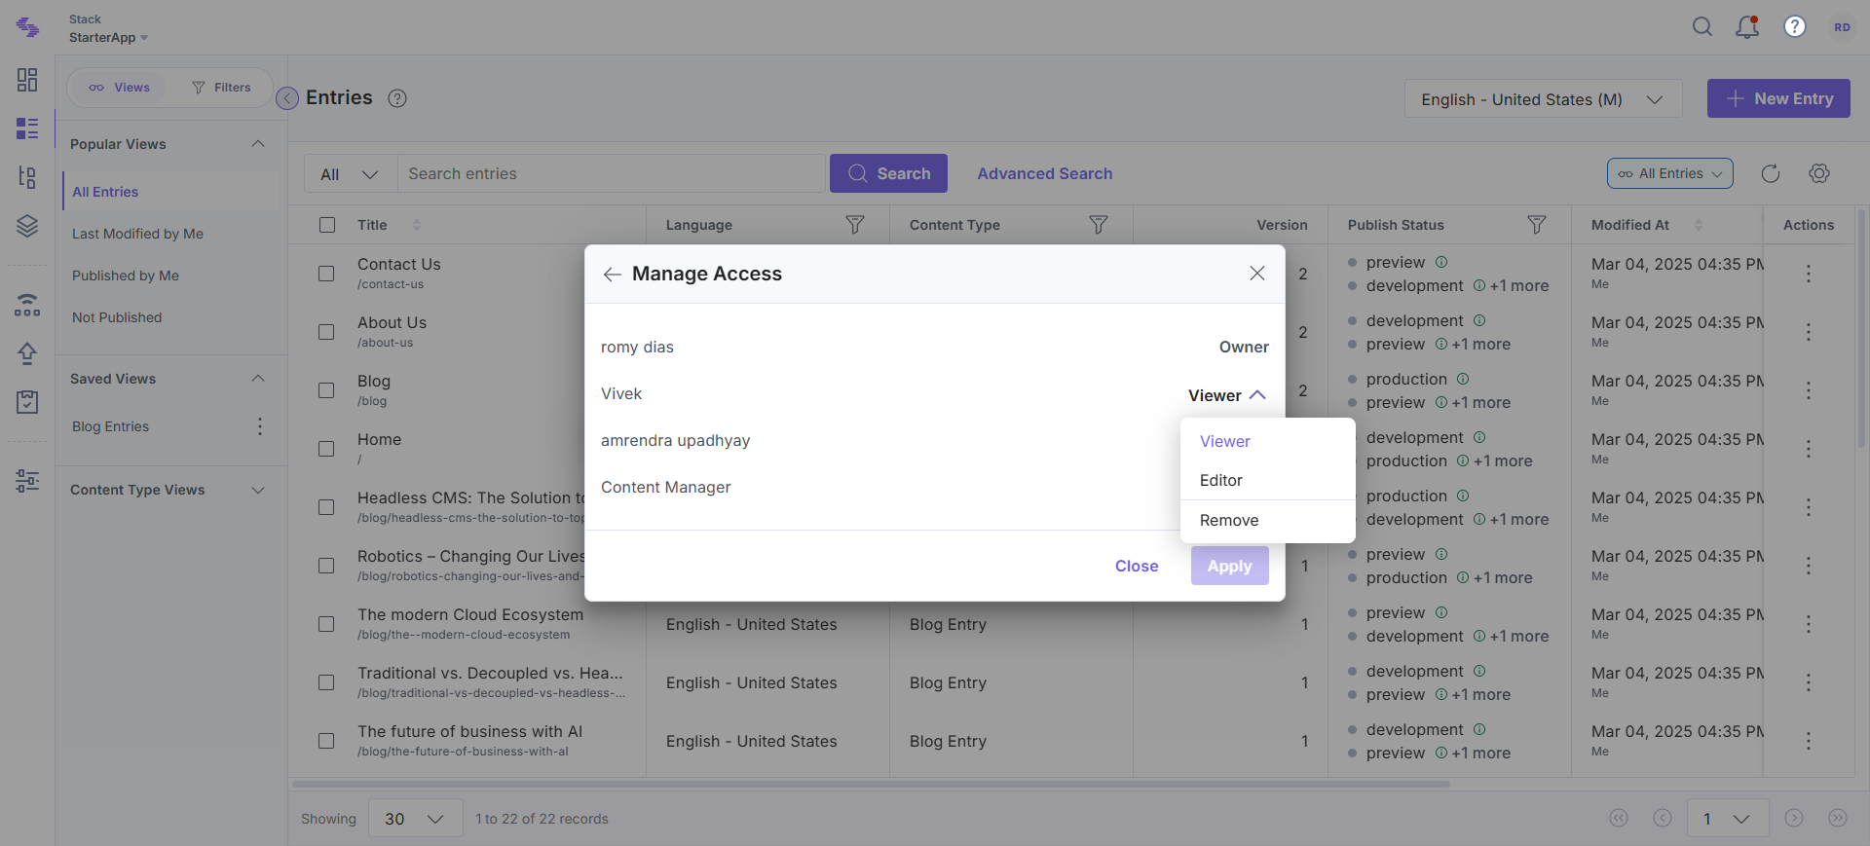1870x846 pixels.
Task: Open the Releases upload icon in sidebar
Action: coord(27,353)
